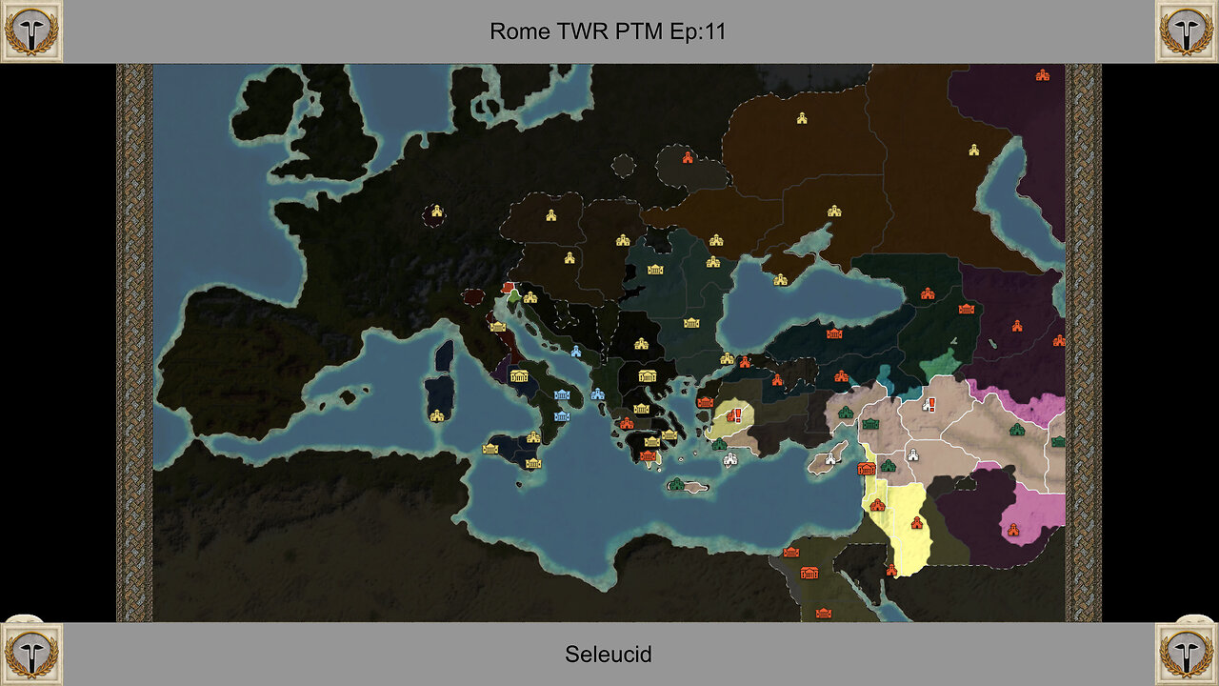
Task: Click the laurel emblem in the bottom-left corner
Action: point(31,654)
